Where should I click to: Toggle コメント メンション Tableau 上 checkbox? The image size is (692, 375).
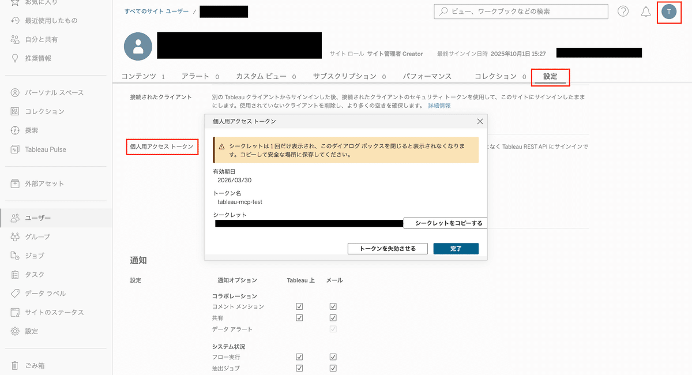[299, 306]
